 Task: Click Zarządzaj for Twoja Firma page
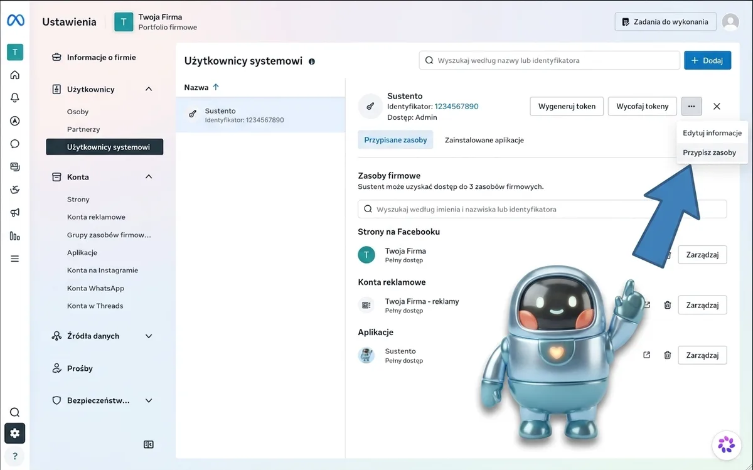click(702, 255)
